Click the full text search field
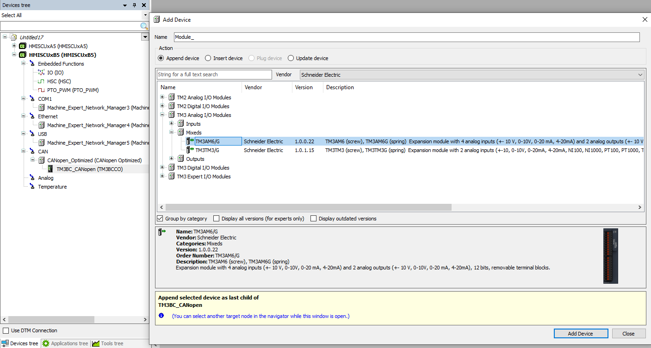Screen dimensions: 651x348 point(214,74)
